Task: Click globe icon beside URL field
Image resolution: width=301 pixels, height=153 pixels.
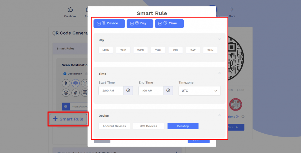Action: pos(66,106)
